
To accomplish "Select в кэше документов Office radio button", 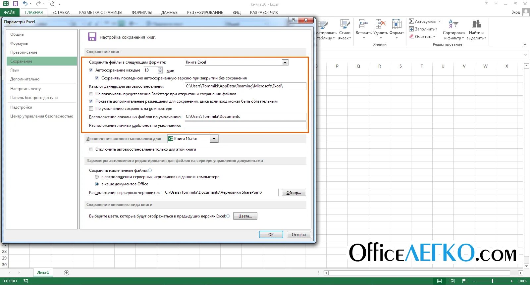I will click(97, 184).
